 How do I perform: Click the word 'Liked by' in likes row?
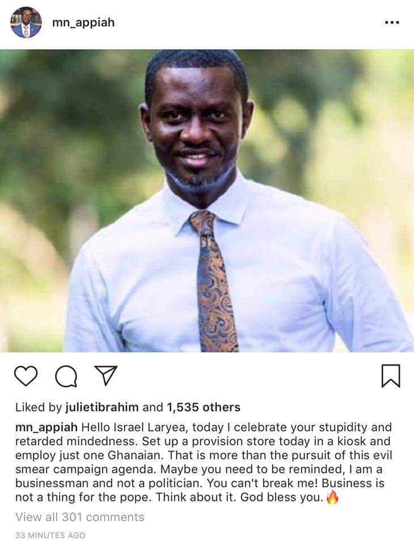[x=38, y=407]
